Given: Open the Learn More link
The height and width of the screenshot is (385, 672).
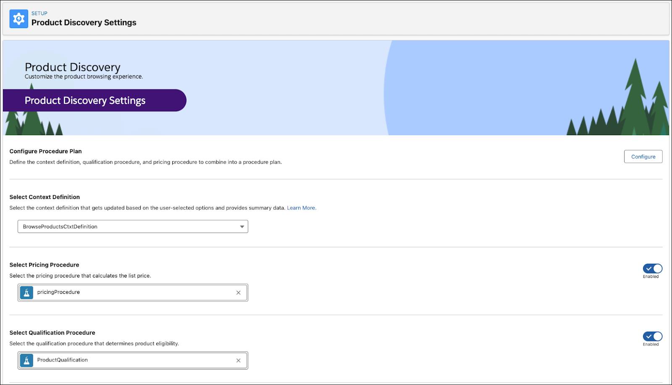Looking at the screenshot, I should (x=301, y=207).
